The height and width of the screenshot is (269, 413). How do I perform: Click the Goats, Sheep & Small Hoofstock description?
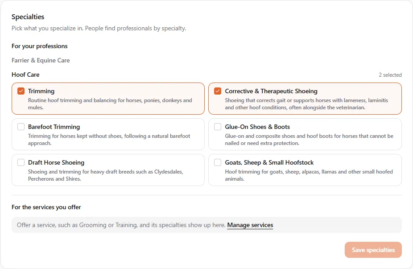pos(309,175)
